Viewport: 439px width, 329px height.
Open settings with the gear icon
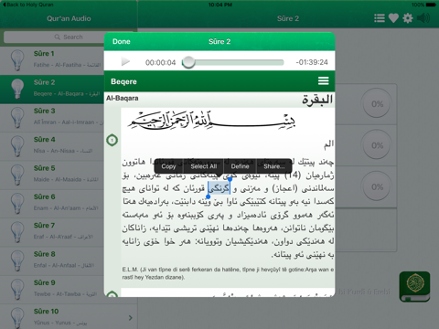coord(408,18)
